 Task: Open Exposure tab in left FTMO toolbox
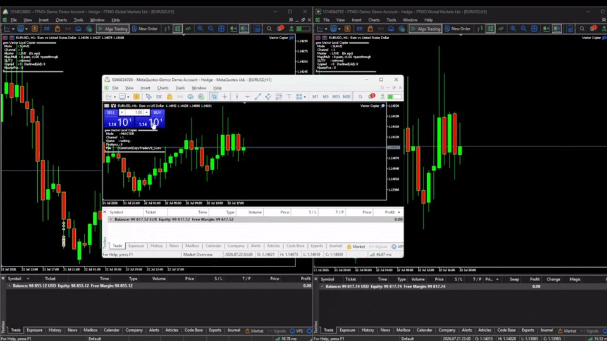pos(34,330)
